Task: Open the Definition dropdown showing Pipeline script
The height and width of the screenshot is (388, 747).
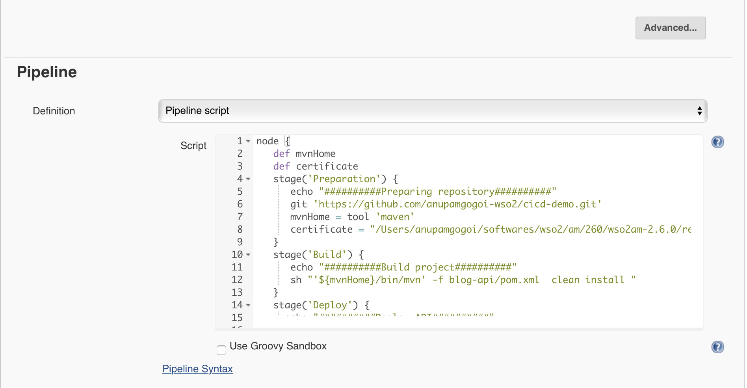Action: [x=432, y=111]
